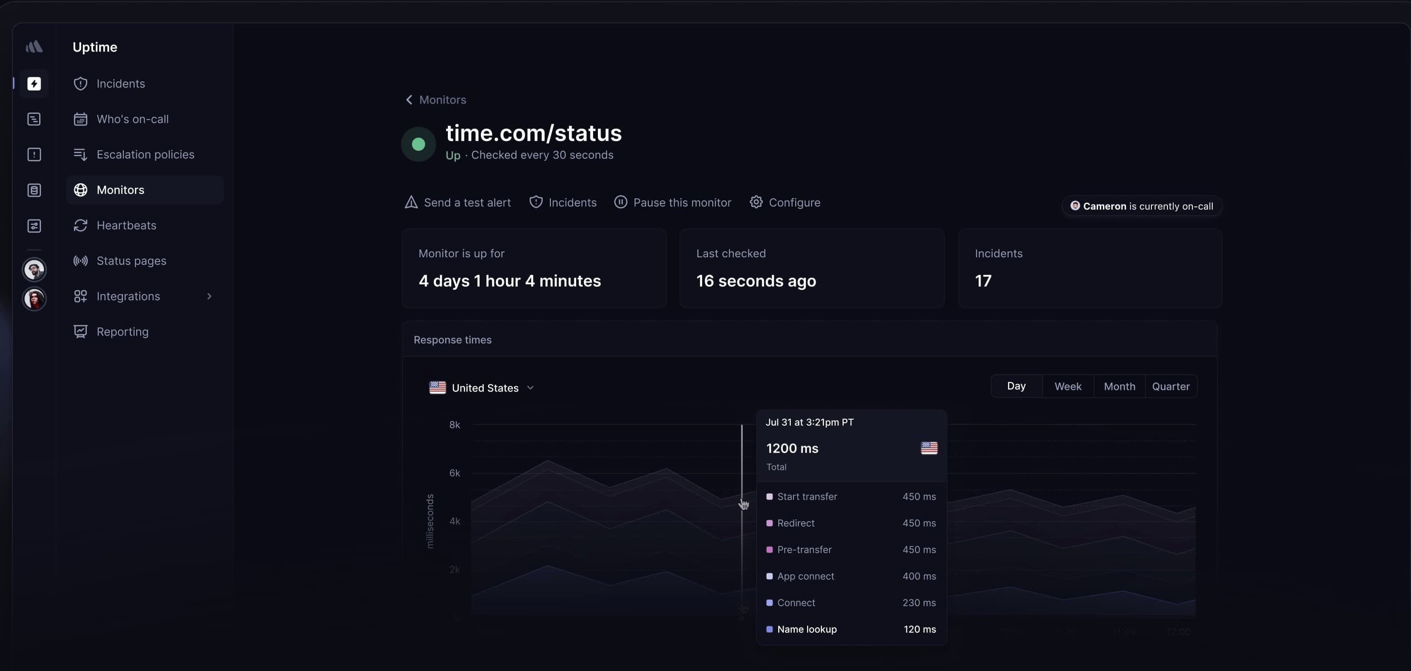Click the Monitors globe icon
Screen dimensions: 1411x671
81,190
